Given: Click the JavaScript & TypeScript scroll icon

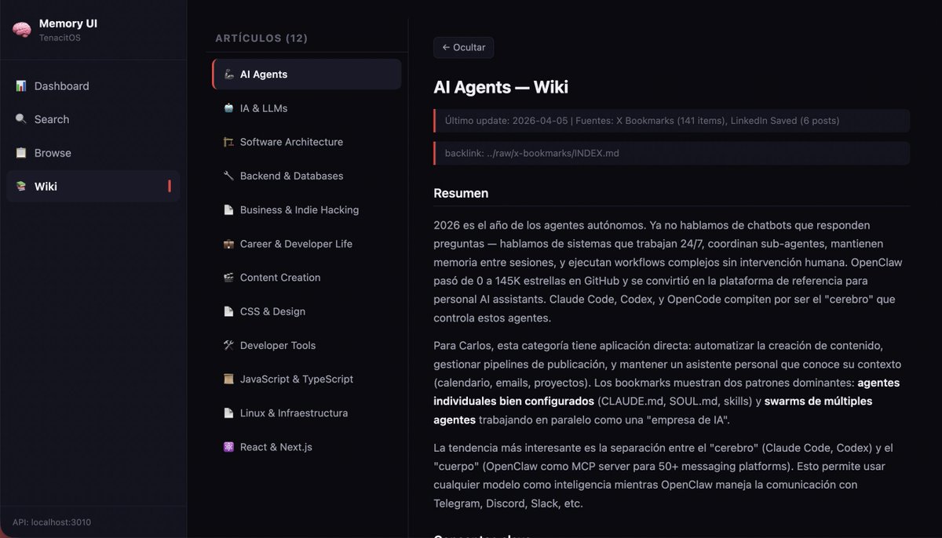Looking at the screenshot, I should (228, 379).
